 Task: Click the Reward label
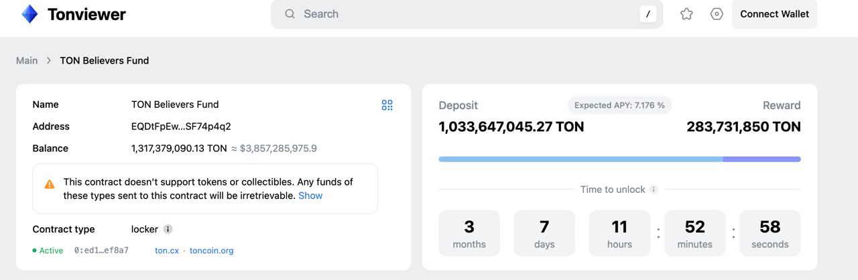(782, 105)
